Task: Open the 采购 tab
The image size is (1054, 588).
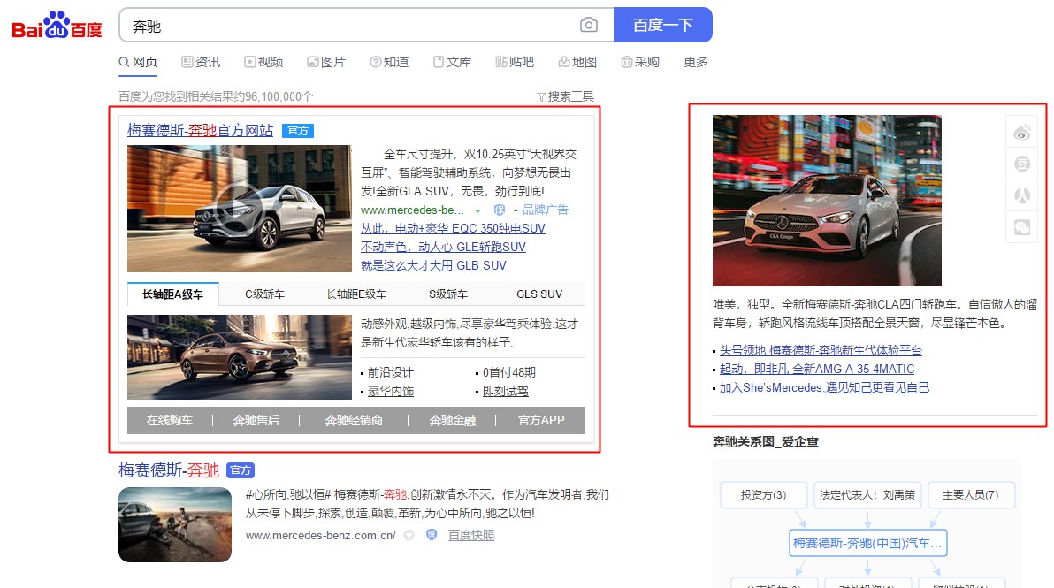Action: click(x=640, y=62)
